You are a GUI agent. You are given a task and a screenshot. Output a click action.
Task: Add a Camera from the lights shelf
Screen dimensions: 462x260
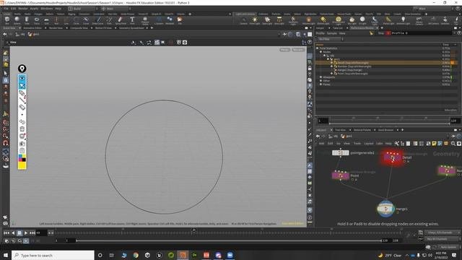243,20
